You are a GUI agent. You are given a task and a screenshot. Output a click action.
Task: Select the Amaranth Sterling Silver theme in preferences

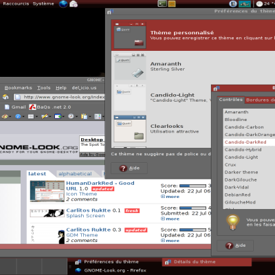click(193, 66)
